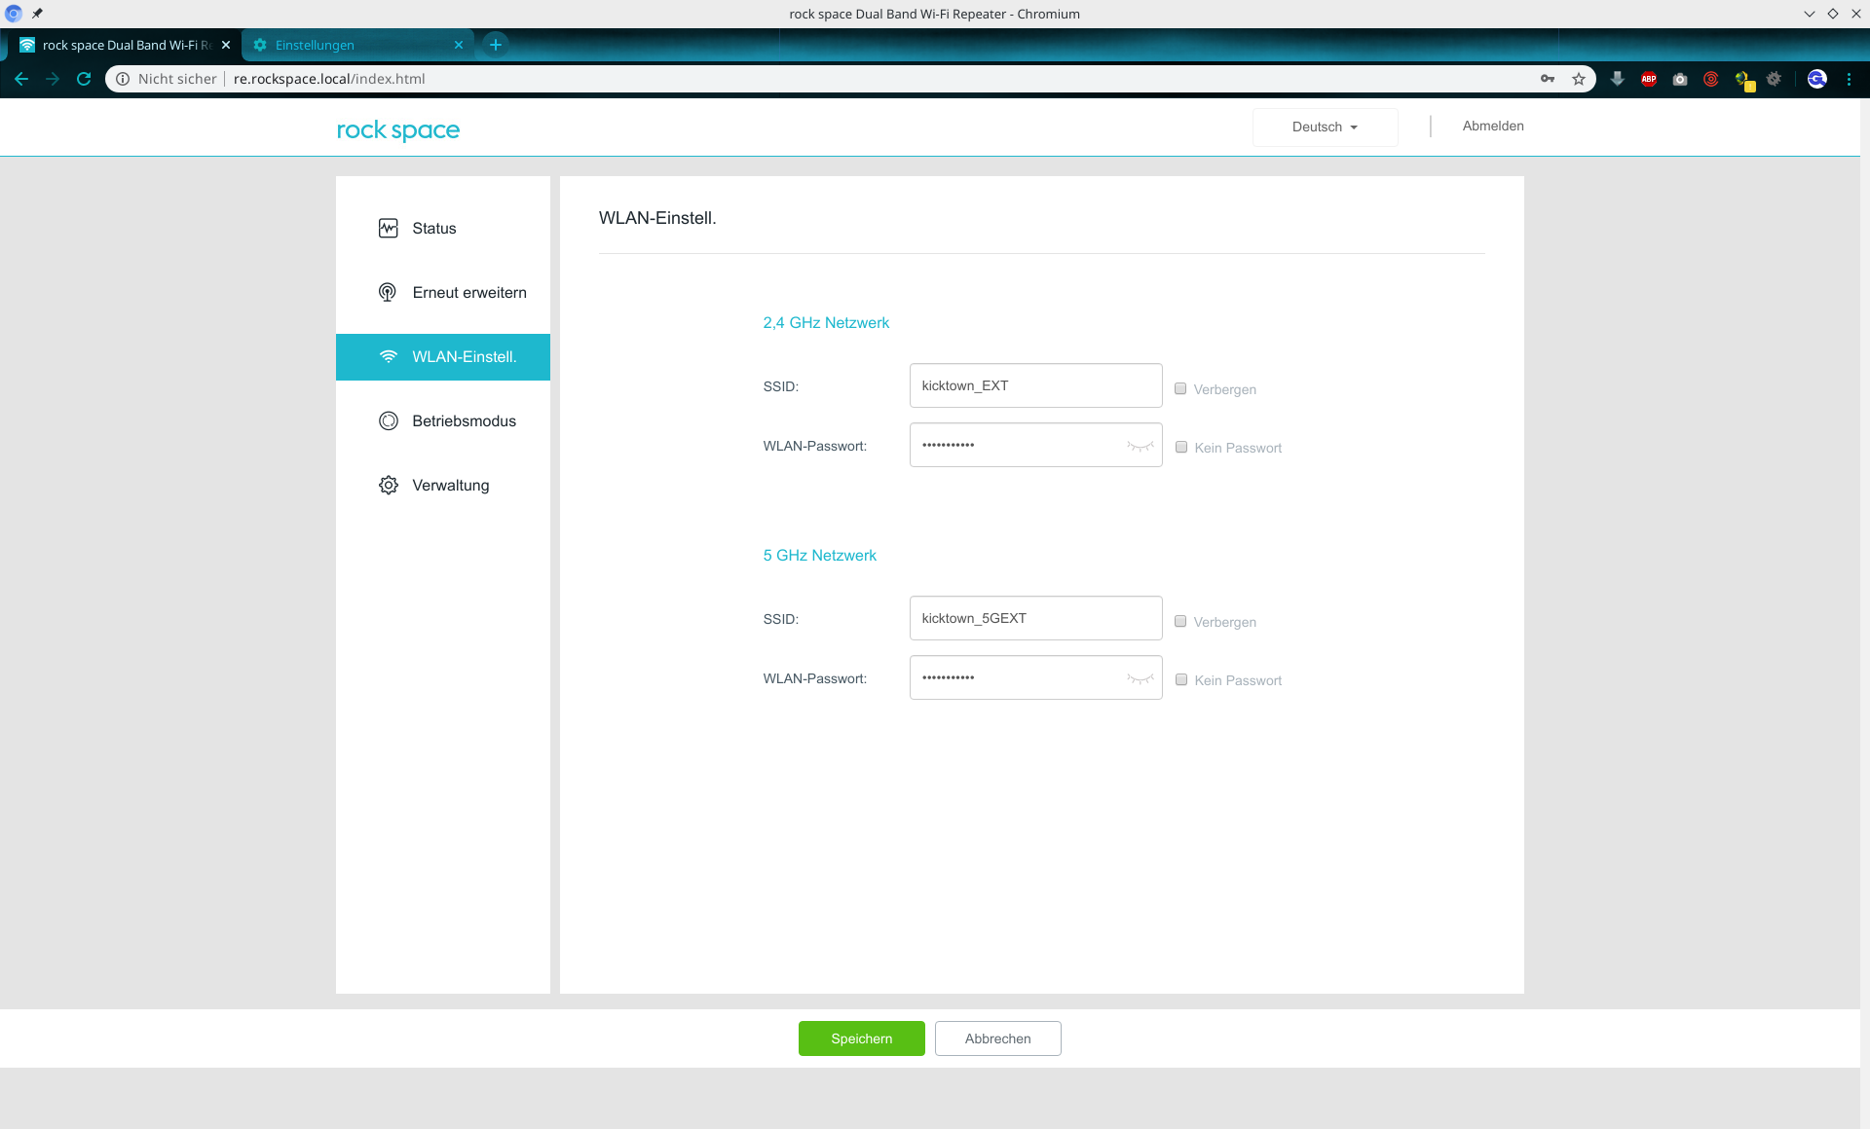Image resolution: width=1870 pixels, height=1129 pixels.
Task: Open the Deutsch language dropdown
Action: [x=1325, y=127]
